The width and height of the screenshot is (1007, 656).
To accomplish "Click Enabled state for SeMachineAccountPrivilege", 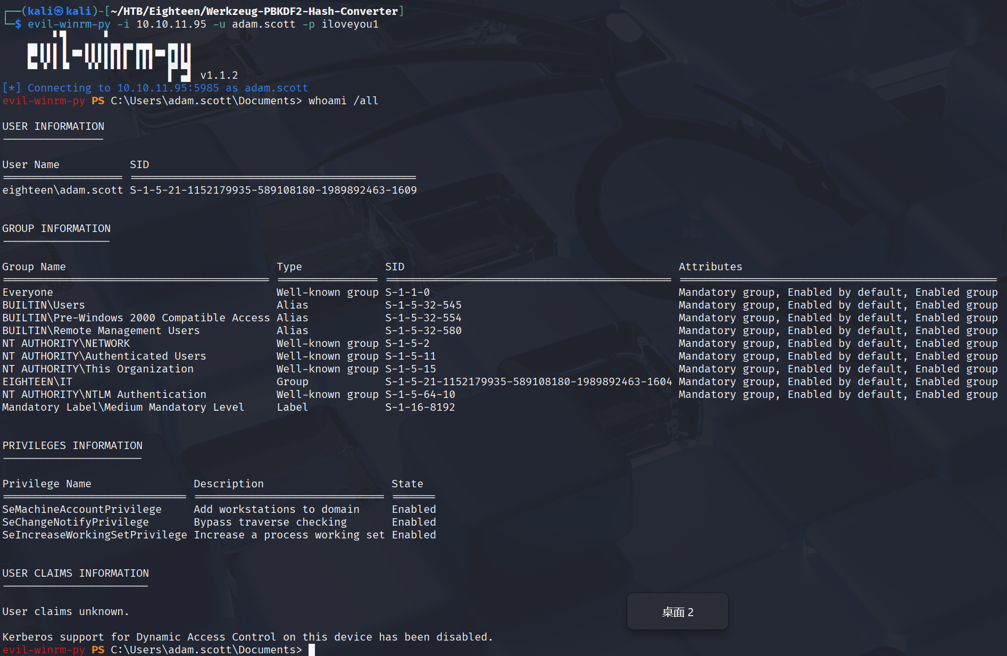I will coord(414,509).
